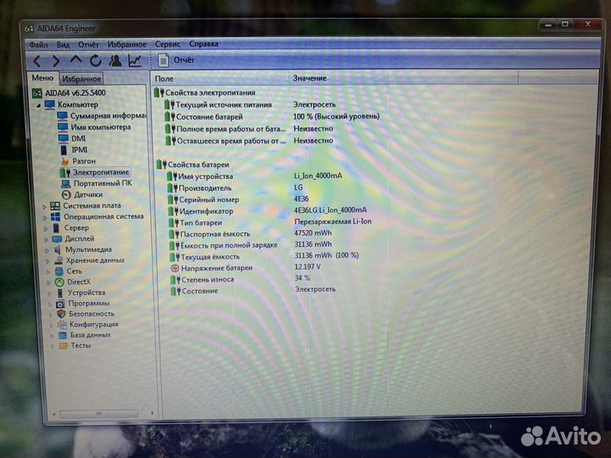Click the DirectX Xbox icon
The width and height of the screenshot is (611, 458).
click(59, 282)
